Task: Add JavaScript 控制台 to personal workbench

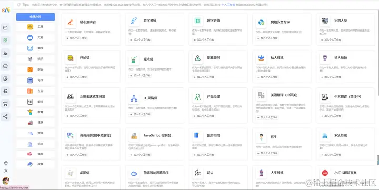Action: pyautogui.click(x=140, y=154)
